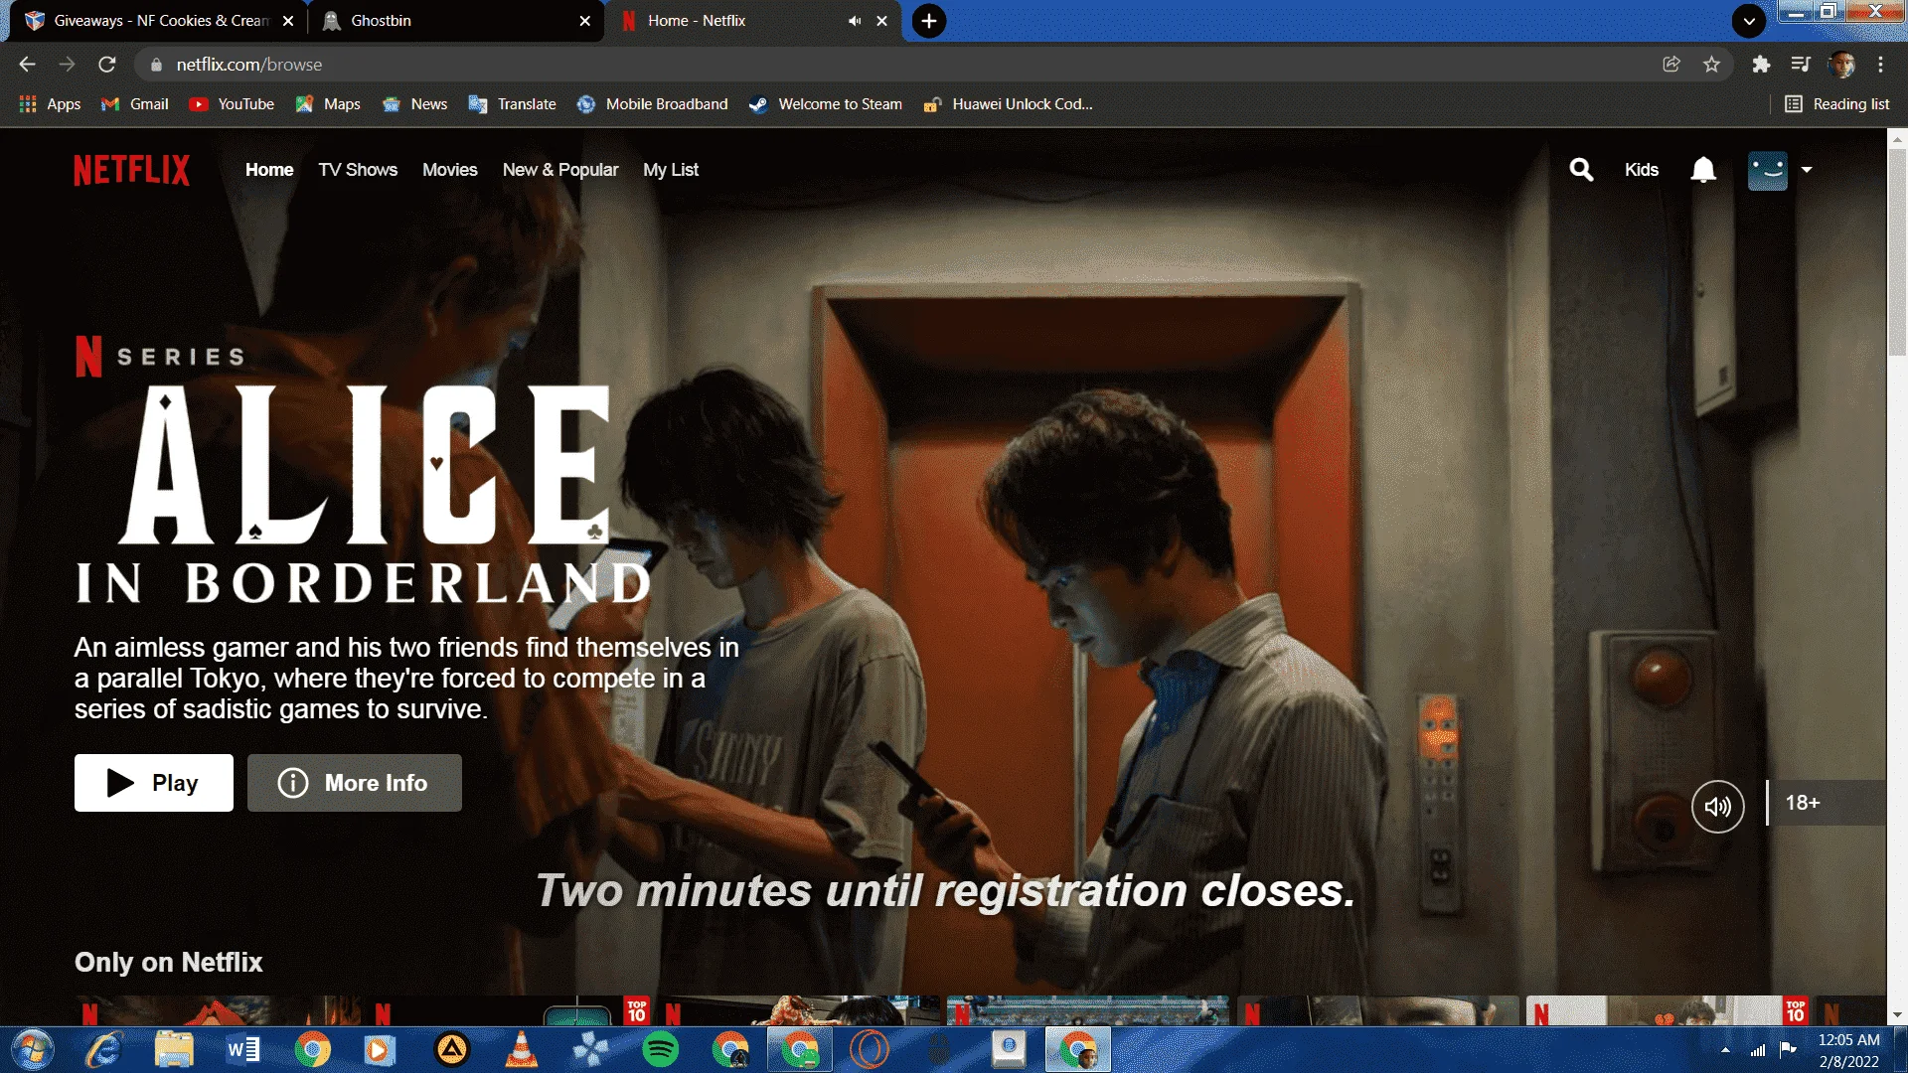1908x1073 pixels.
Task: Open the Movies section
Action: (449, 170)
